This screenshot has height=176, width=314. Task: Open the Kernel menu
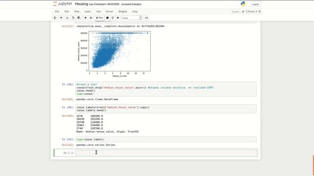(109, 12)
